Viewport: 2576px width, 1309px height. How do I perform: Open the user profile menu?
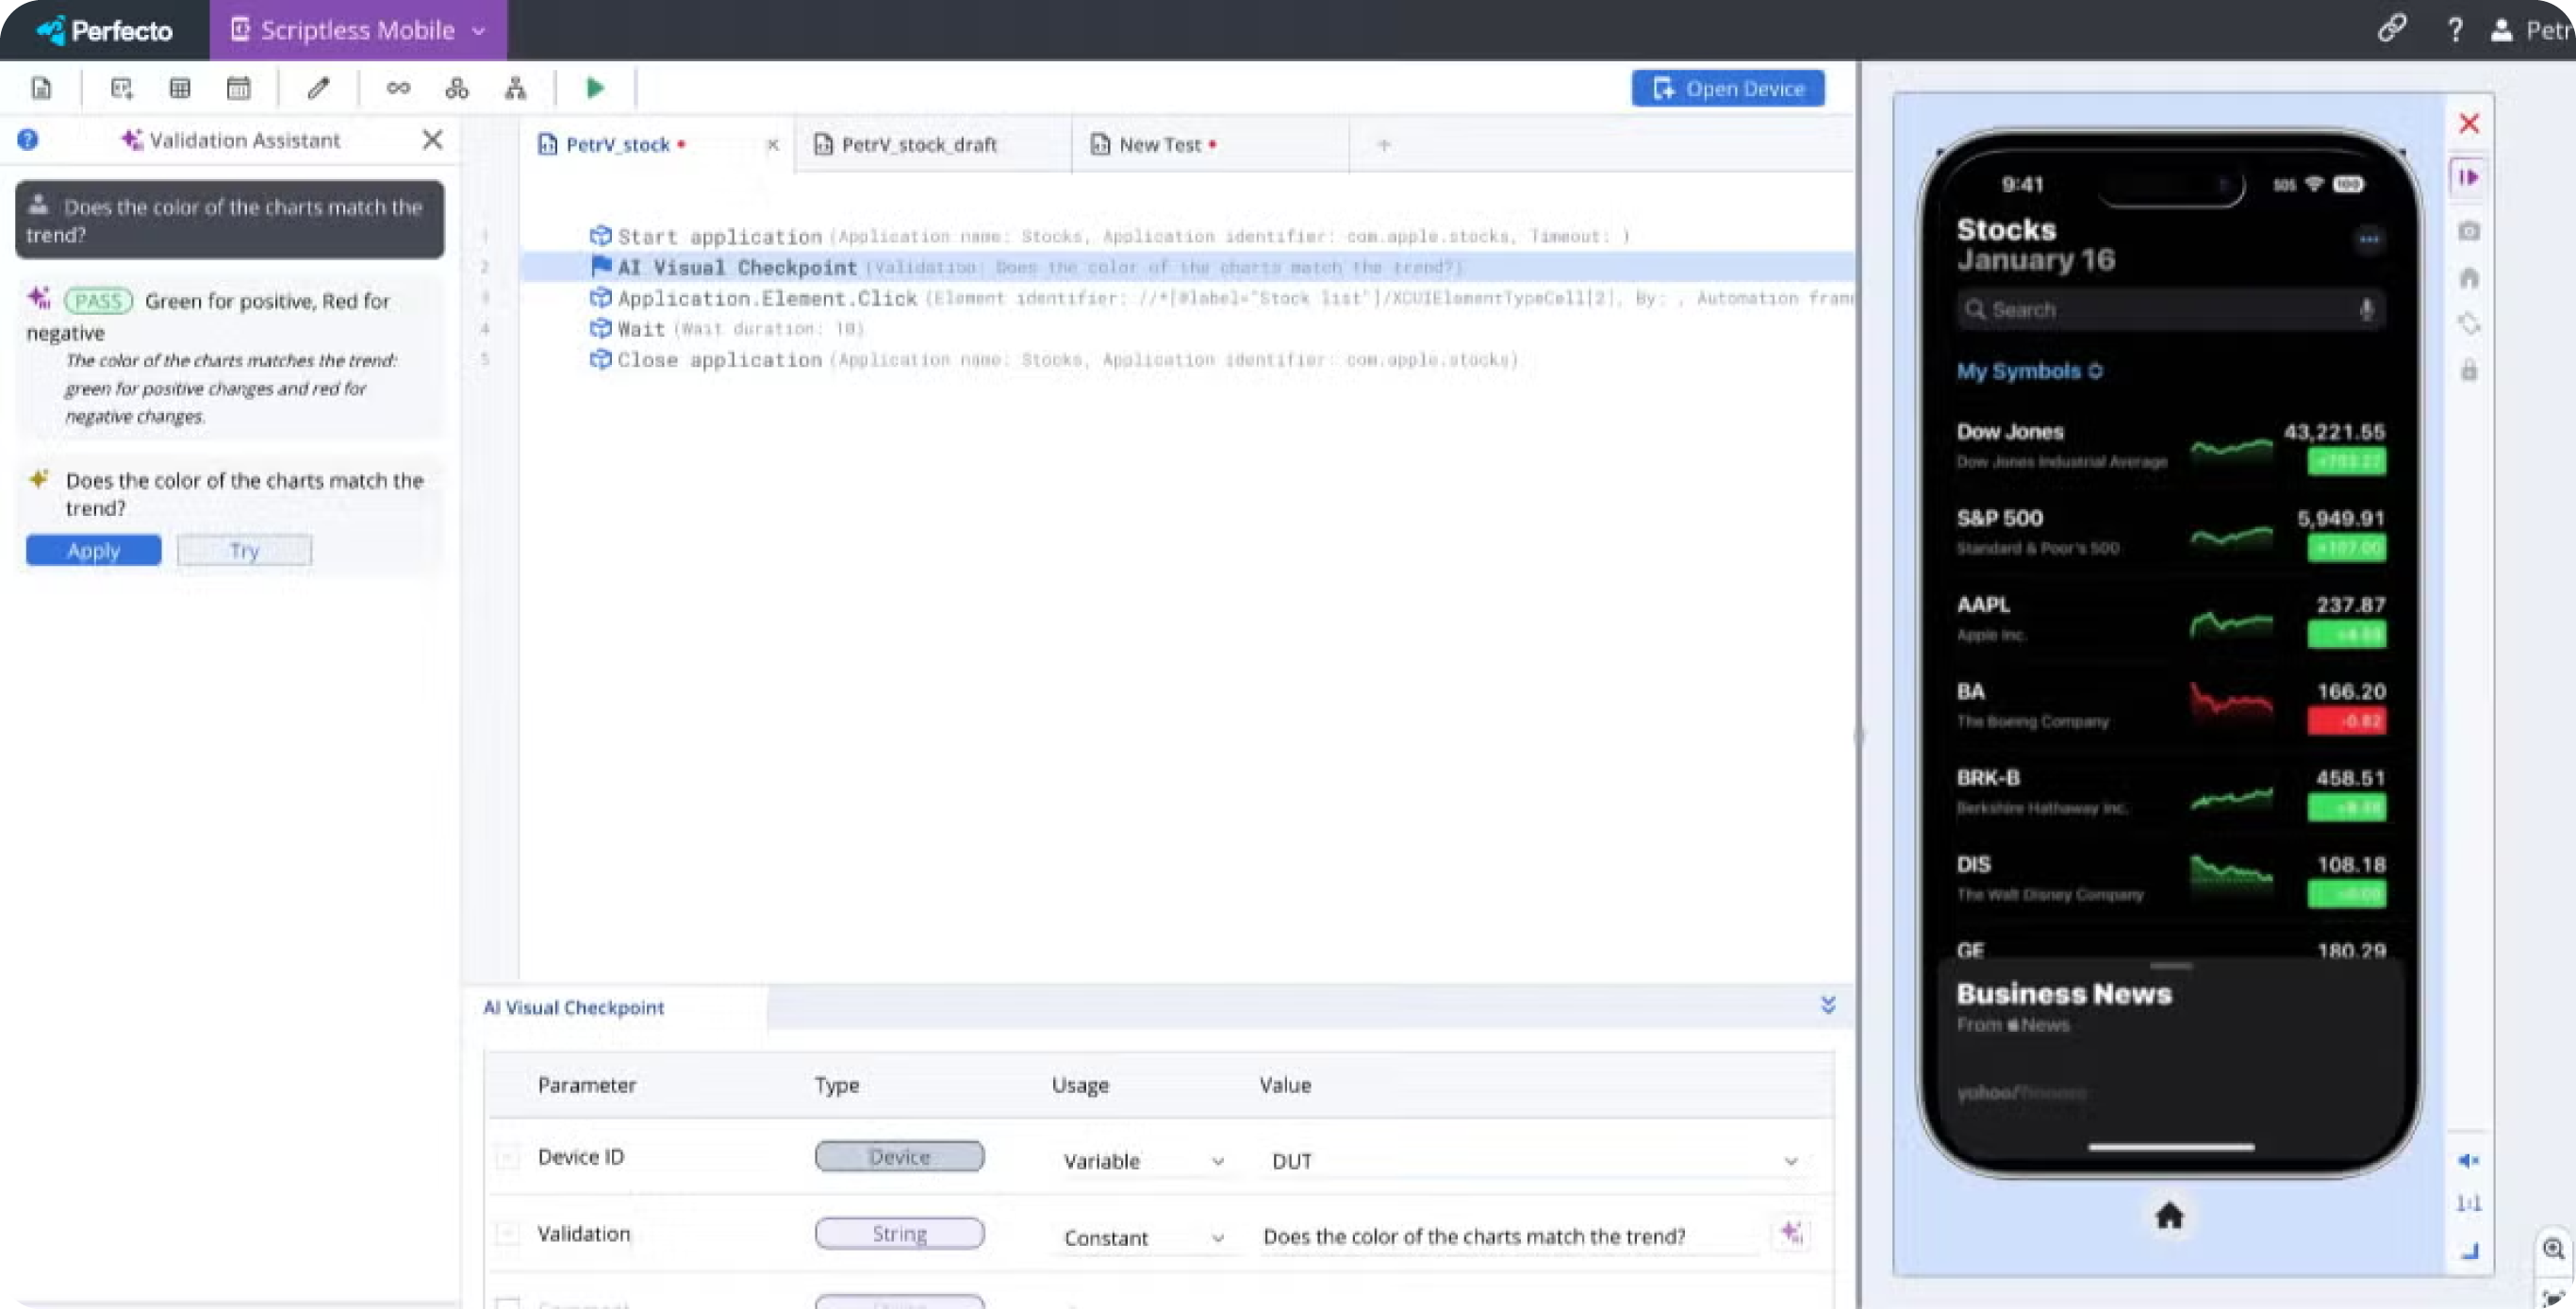click(x=2533, y=30)
